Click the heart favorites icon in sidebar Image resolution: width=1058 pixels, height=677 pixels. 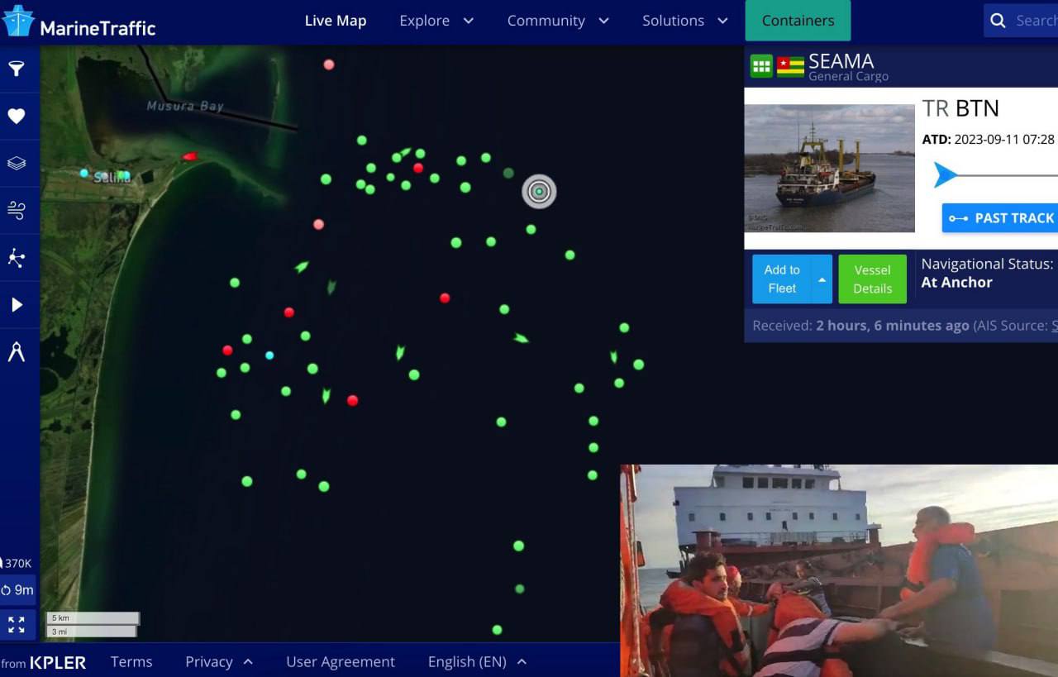click(17, 116)
